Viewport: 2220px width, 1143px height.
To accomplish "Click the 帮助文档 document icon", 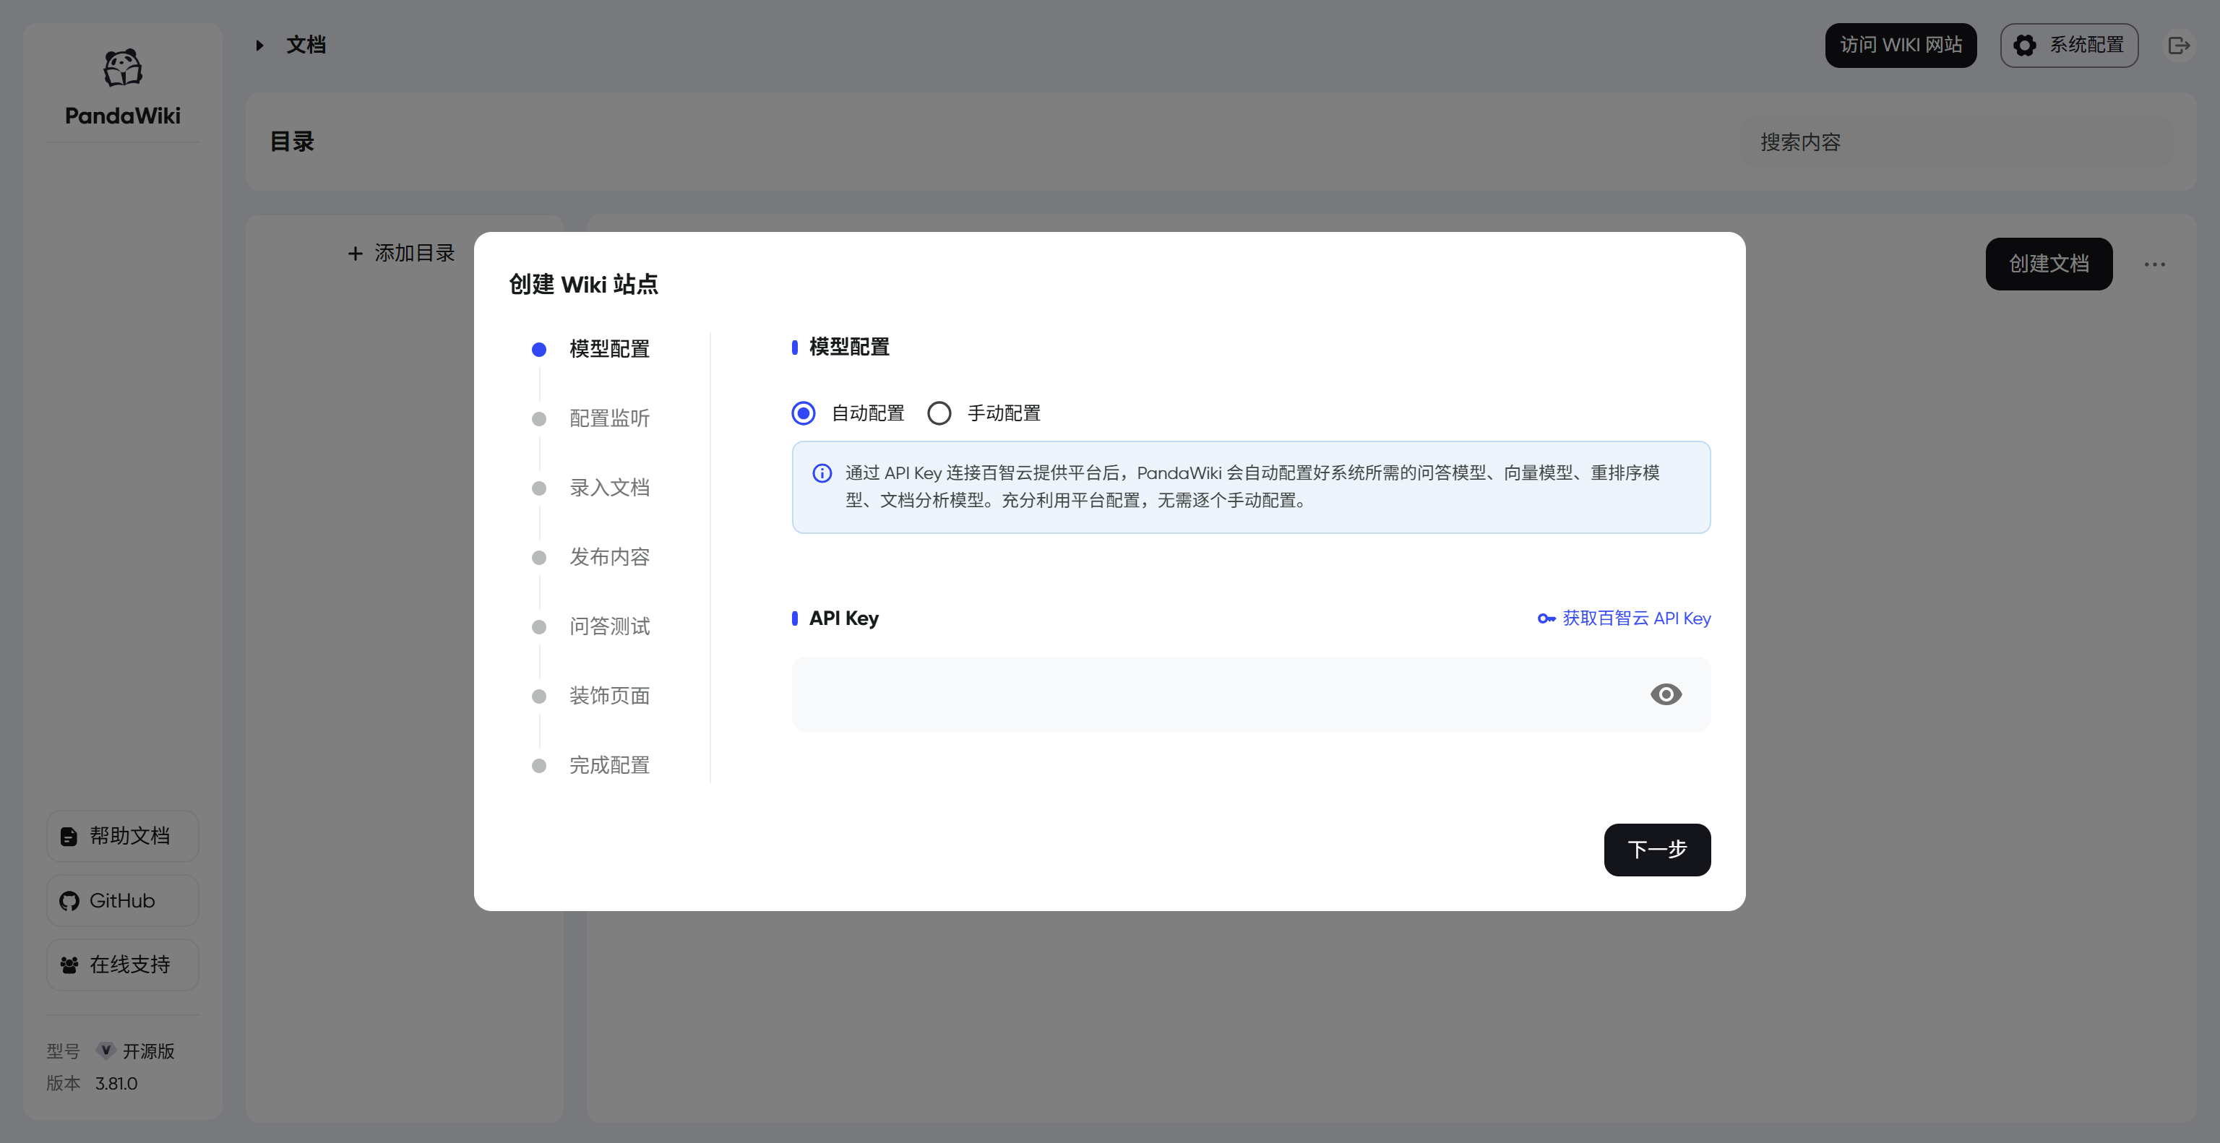I will [69, 837].
